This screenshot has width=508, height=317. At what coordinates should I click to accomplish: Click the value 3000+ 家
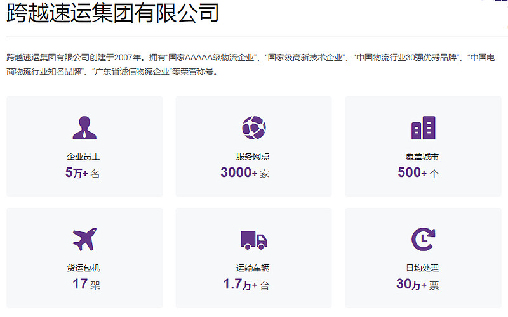click(x=245, y=172)
